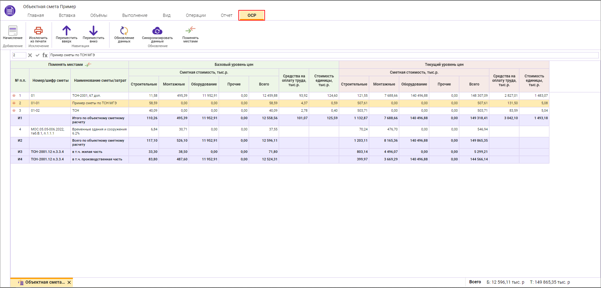The height and width of the screenshot is (288, 601).
Task: Click status bar total Б: 12 596,11 тыс. р
Action: click(505, 282)
